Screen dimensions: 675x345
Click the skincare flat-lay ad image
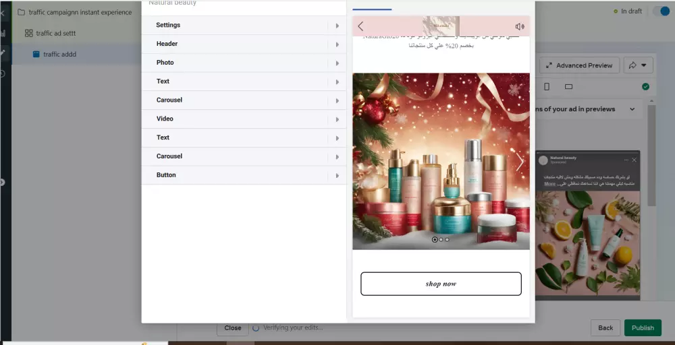(x=588, y=243)
